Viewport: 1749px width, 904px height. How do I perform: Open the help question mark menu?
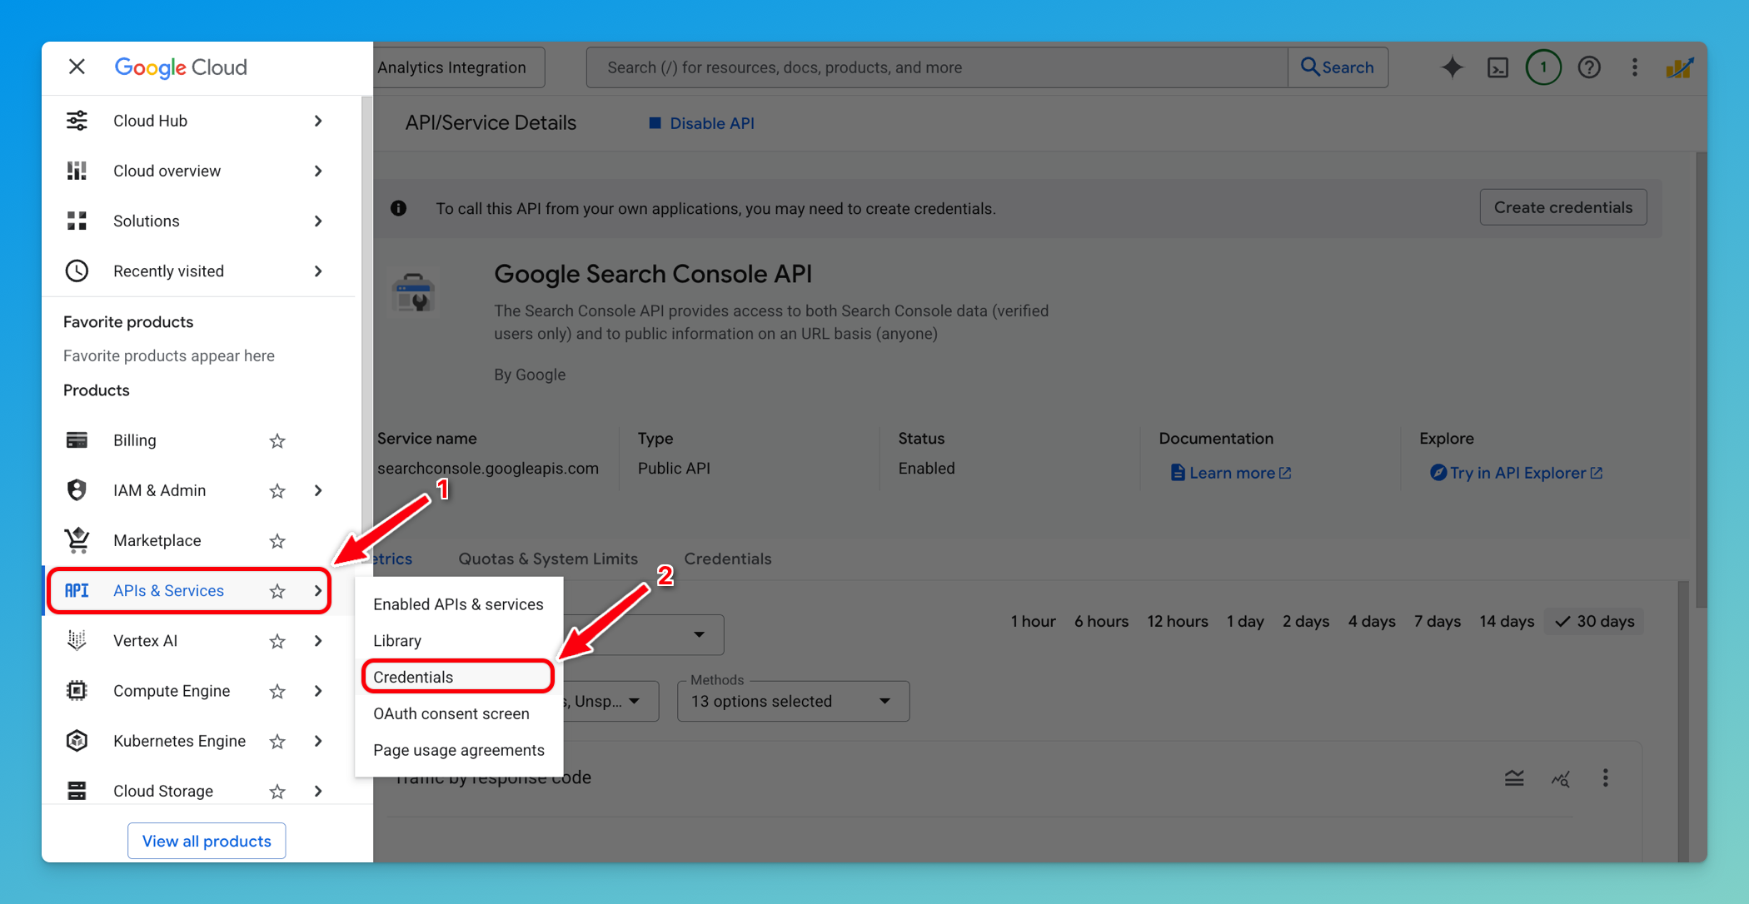pyautogui.click(x=1589, y=67)
